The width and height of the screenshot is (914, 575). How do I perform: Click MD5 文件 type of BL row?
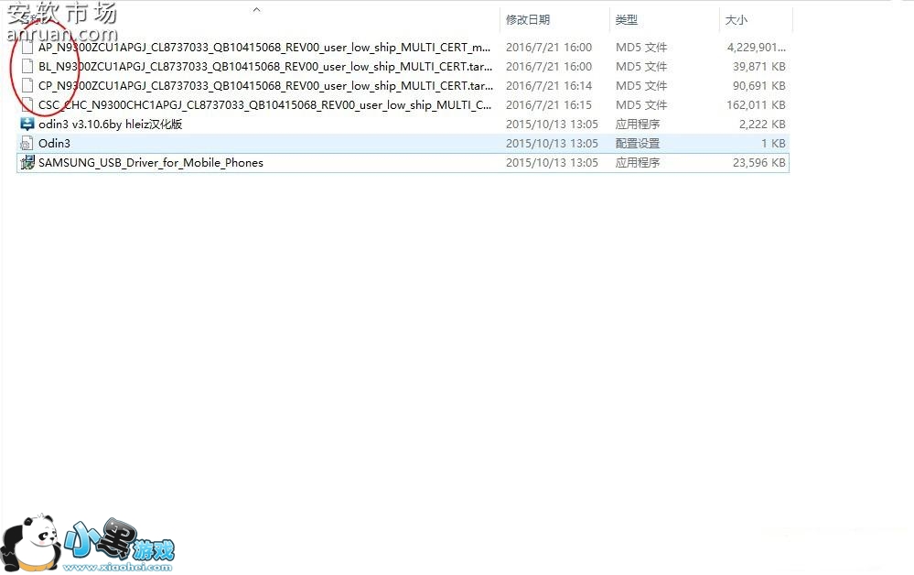(641, 67)
